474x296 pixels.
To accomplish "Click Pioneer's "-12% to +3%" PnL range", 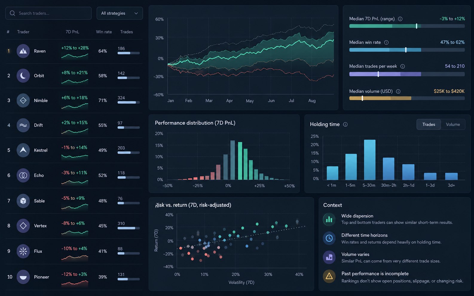I will pos(74,274).
